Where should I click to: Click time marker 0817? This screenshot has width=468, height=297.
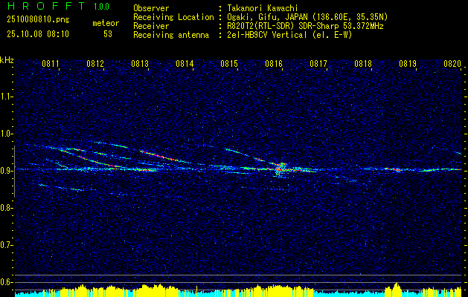[318, 63]
